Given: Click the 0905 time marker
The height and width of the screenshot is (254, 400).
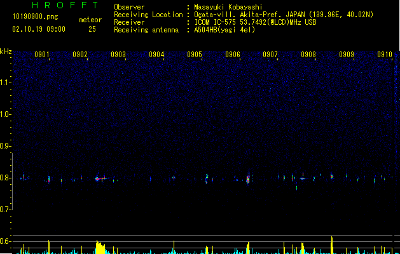Looking at the screenshot, I should 195,55.
